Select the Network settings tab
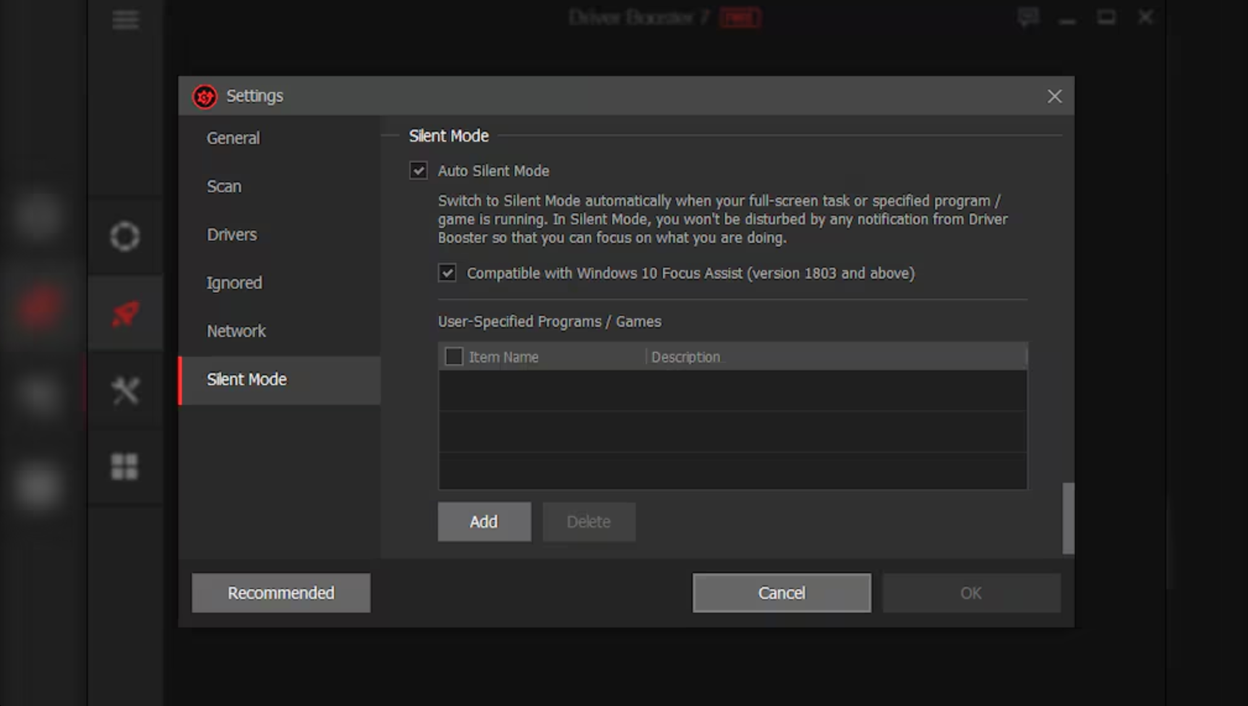The width and height of the screenshot is (1248, 706). click(236, 331)
